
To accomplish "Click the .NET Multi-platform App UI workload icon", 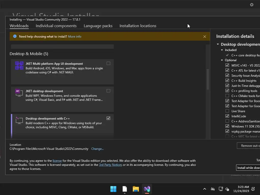I will pos(19,66).
